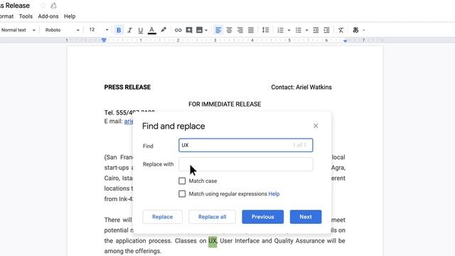Image resolution: width=455 pixels, height=256 pixels.
Task: Open the text color picker
Action: (x=151, y=30)
